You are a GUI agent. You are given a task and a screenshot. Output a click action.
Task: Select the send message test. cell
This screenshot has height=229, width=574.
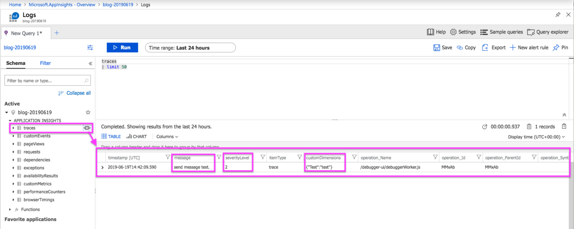(192, 167)
